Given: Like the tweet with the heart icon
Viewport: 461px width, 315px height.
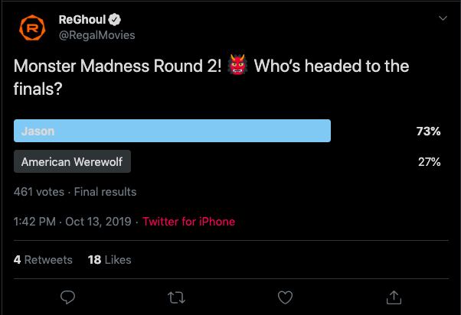Looking at the screenshot, I should point(285,296).
